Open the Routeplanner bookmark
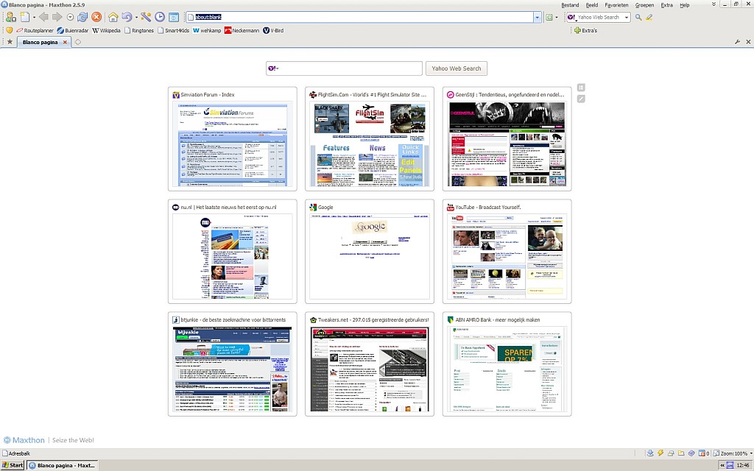Screen dimensions: 754x471 (35, 30)
